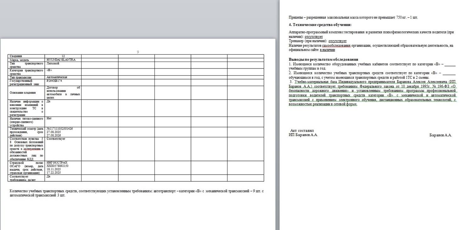Click the heading 'Выводы по результатам обследования'
This screenshot has width=472, height=230.
[323, 60]
